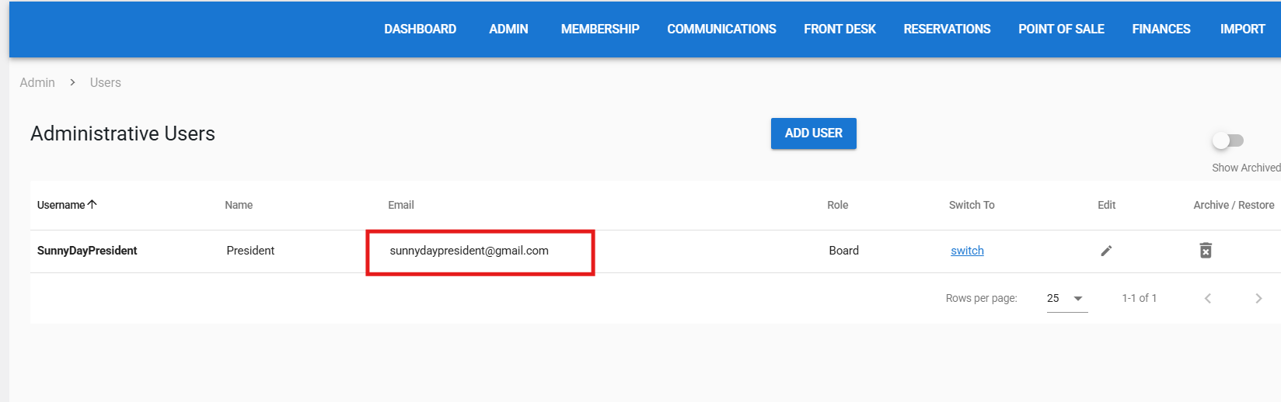1281x402 pixels.
Task: Open the Communications menu
Action: tap(721, 29)
